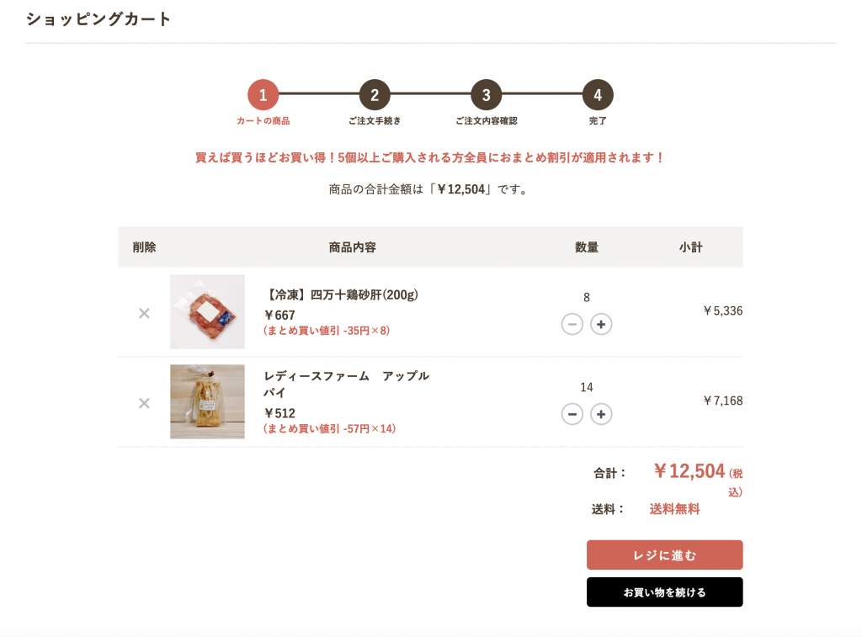Select the 数量 column header

[x=587, y=247]
